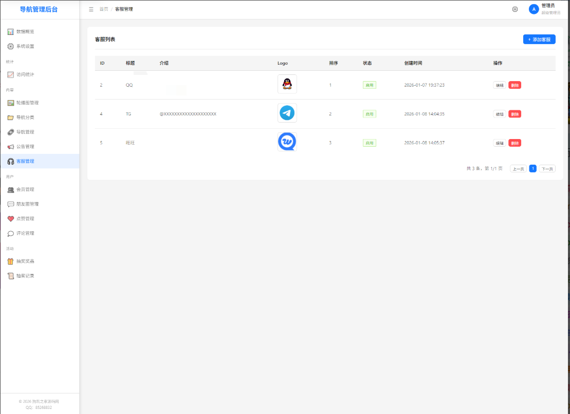Image resolution: width=570 pixels, height=414 pixels.
Task: Open the 评论管理 menu item
Action: coord(25,233)
